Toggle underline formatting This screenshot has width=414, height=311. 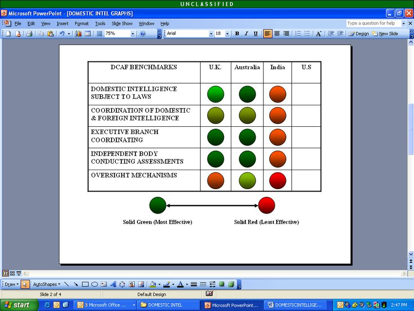pyautogui.click(x=256, y=34)
